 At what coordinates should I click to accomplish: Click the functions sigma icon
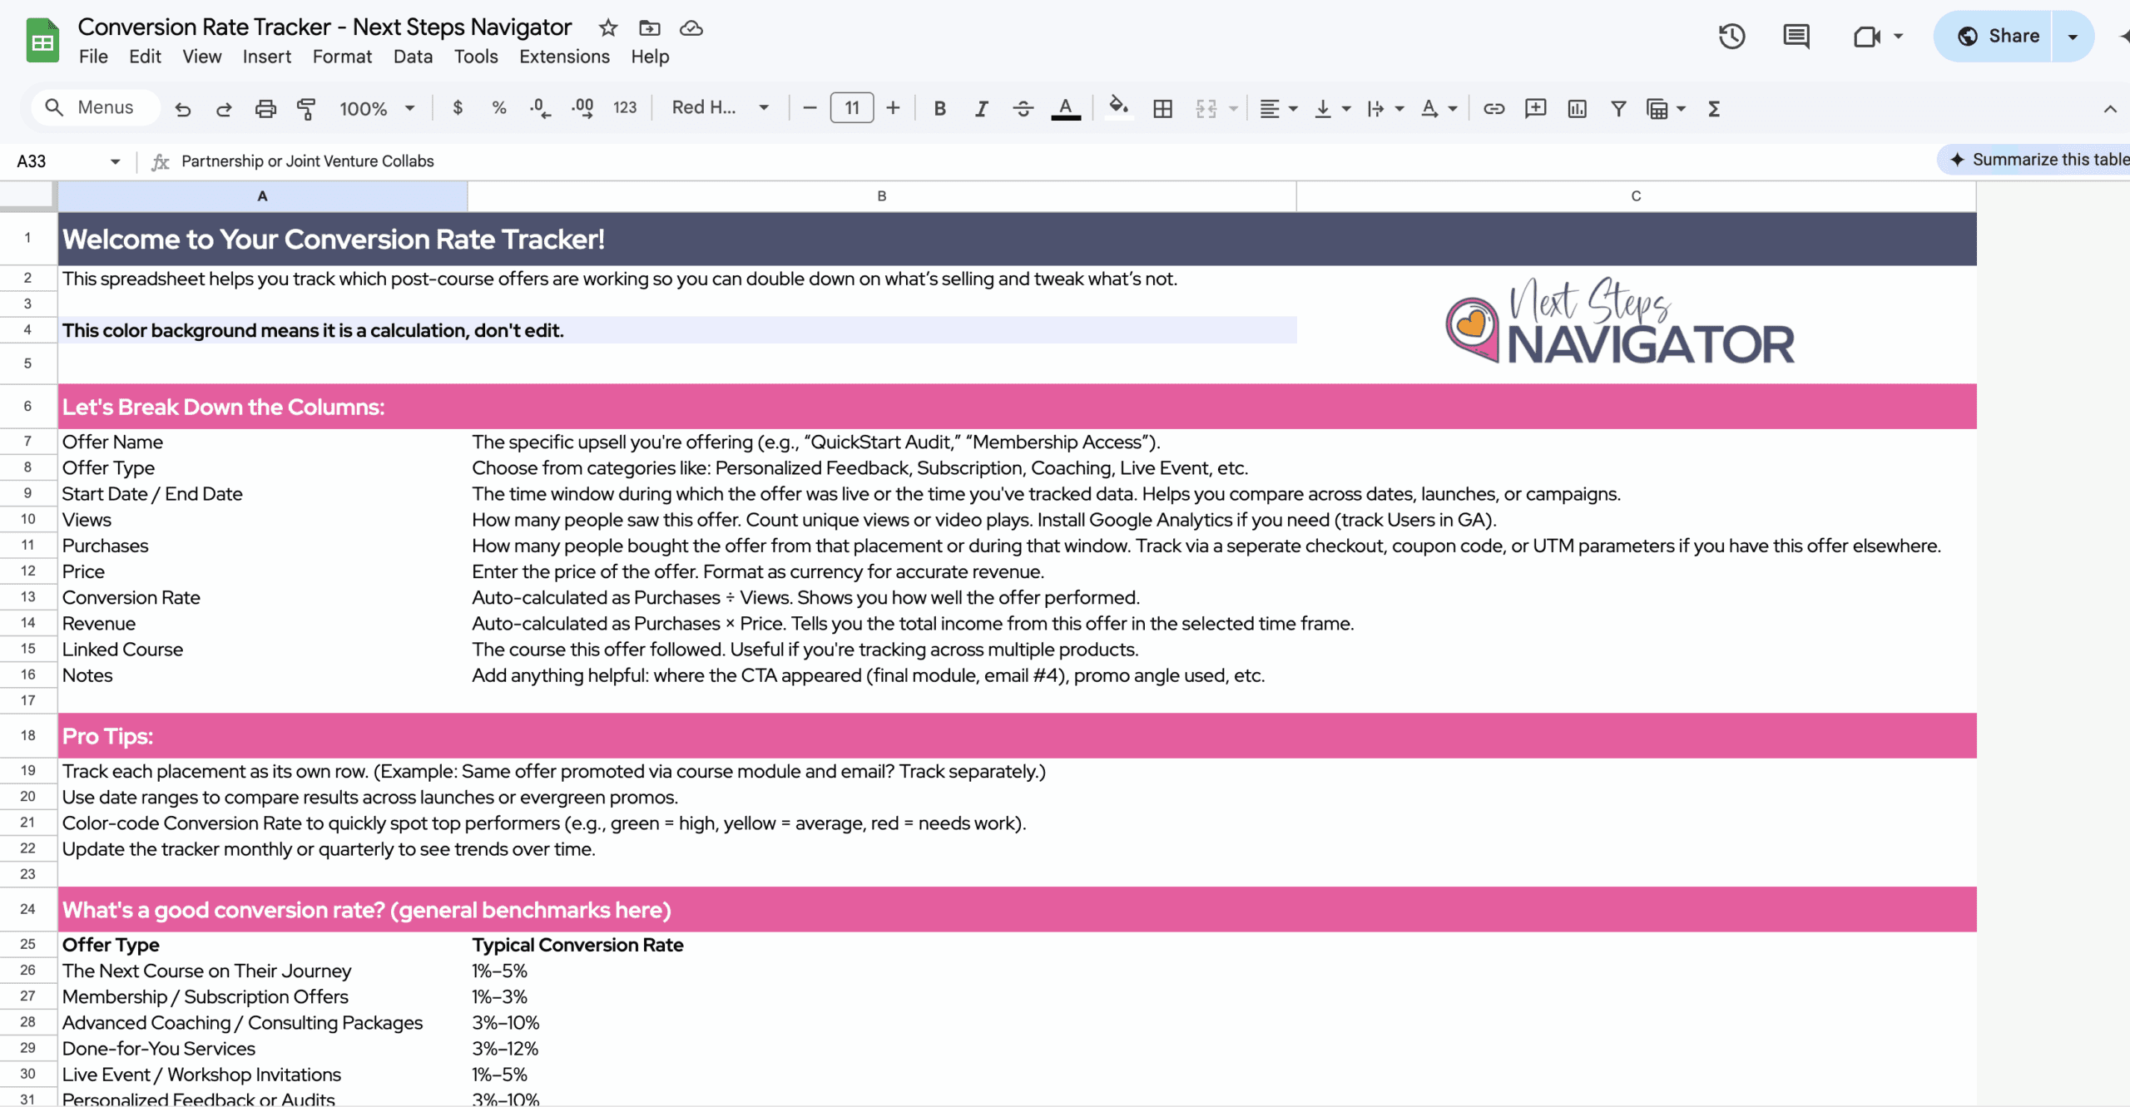click(1714, 109)
